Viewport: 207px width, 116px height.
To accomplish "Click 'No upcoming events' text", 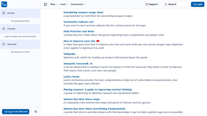I will click(x=20, y=21).
